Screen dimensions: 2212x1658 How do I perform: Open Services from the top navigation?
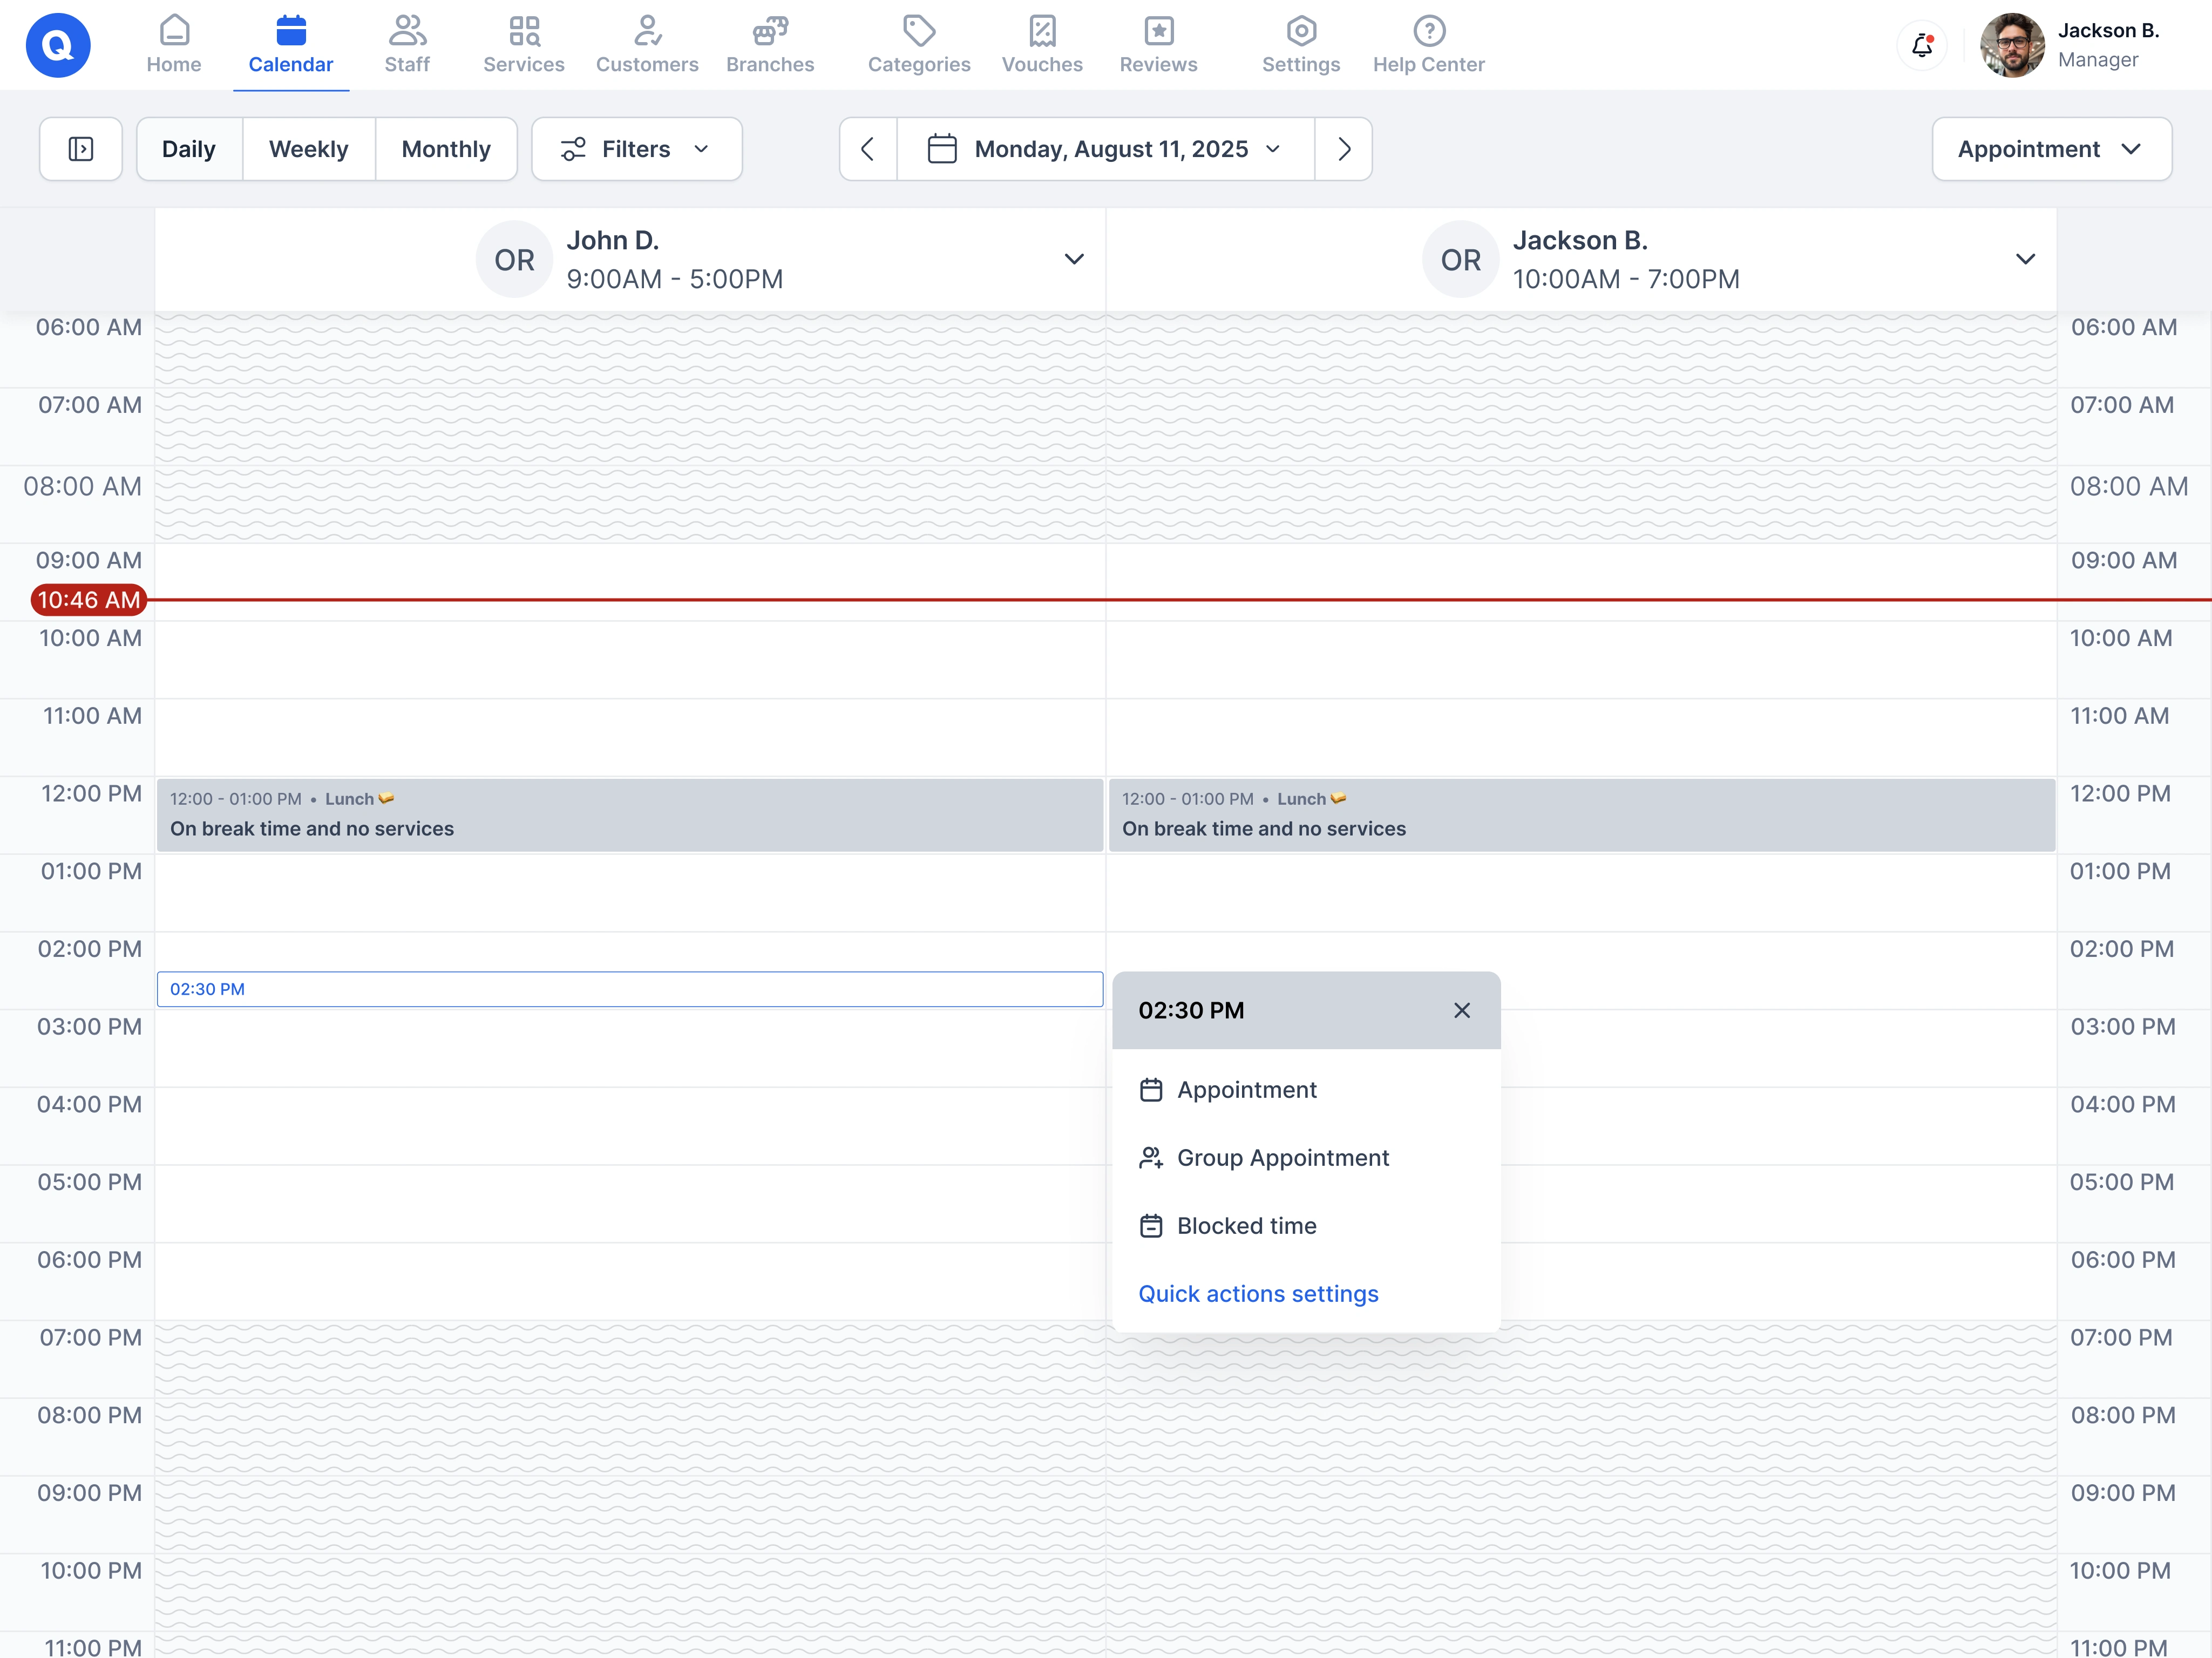pos(523,44)
